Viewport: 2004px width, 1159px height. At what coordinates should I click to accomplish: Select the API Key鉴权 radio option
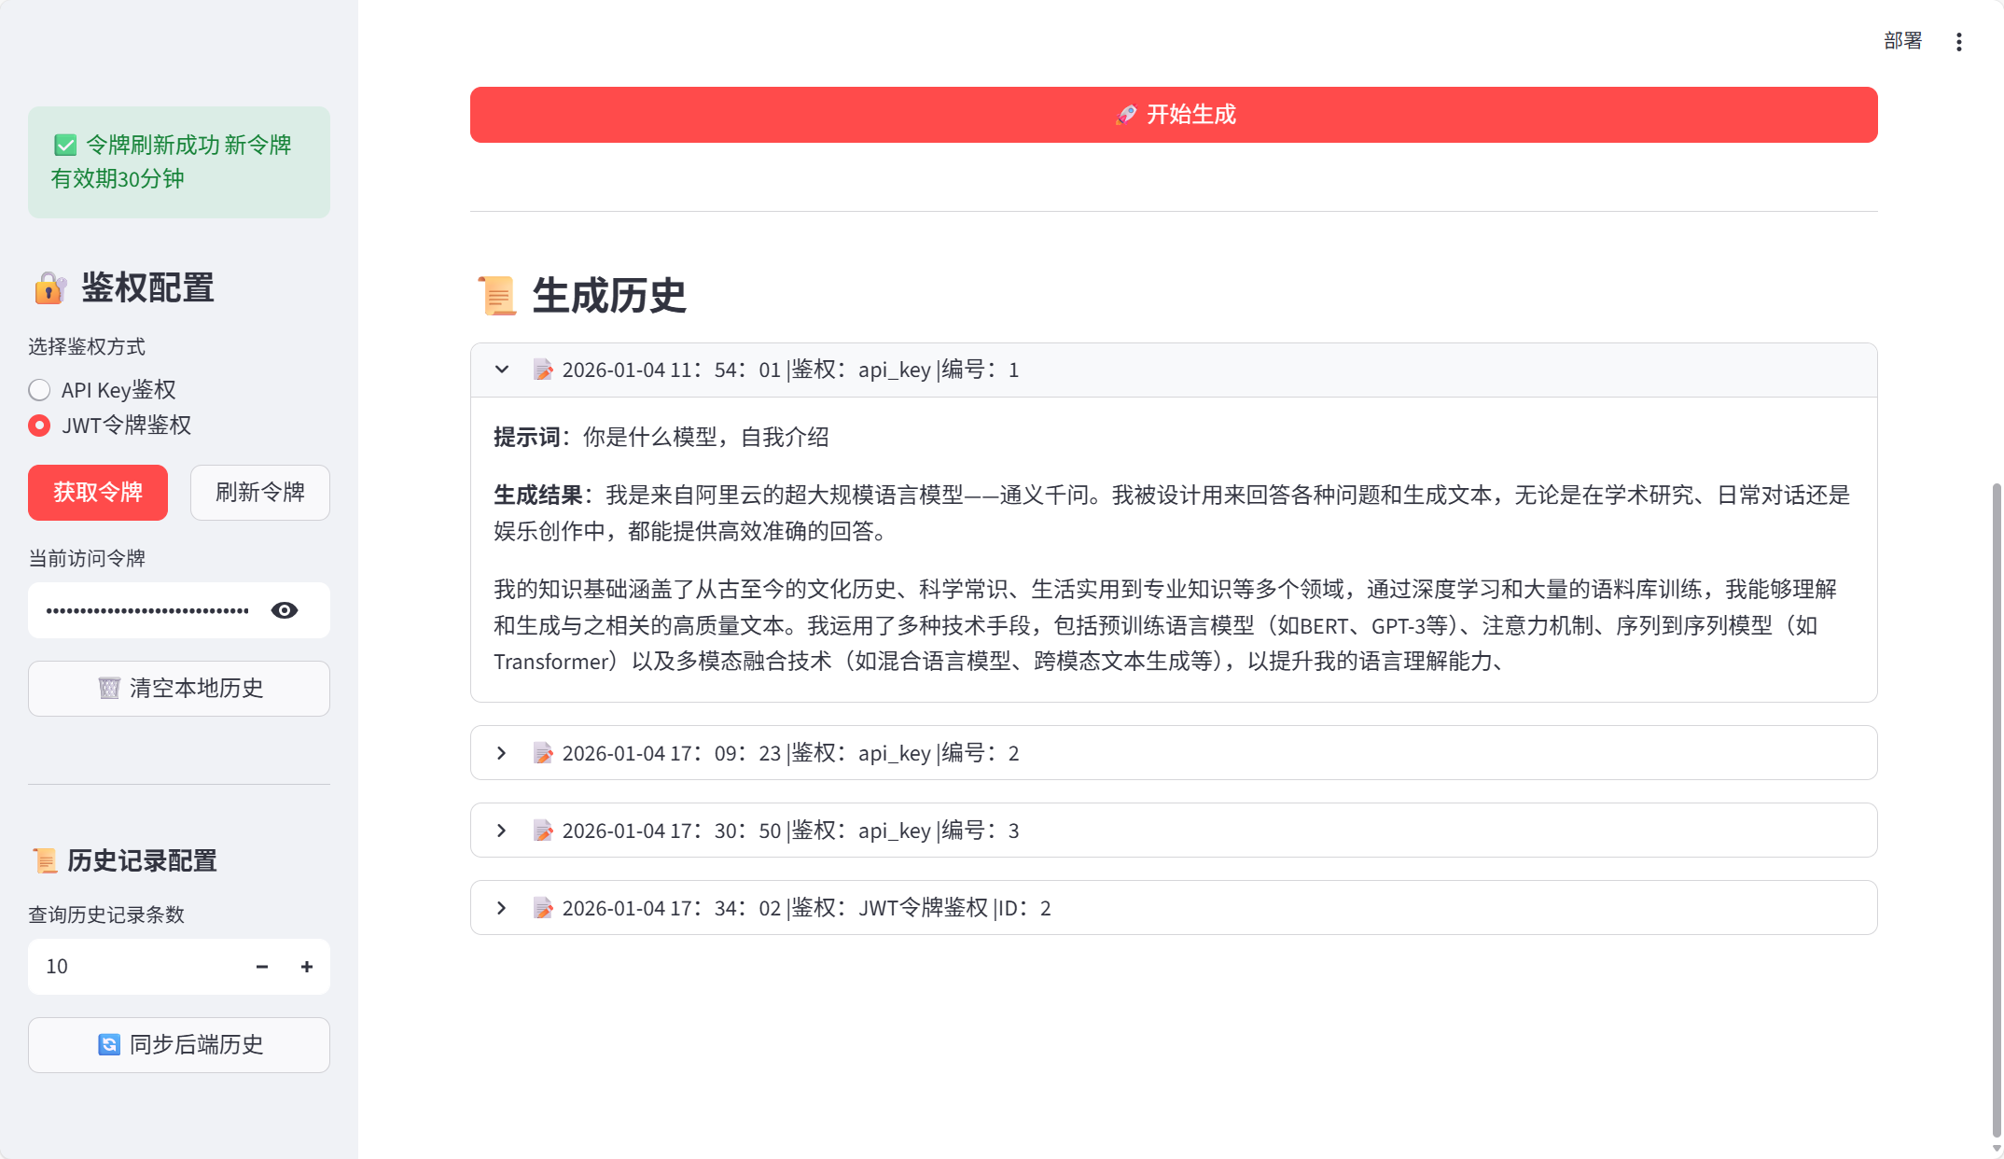tap(39, 390)
